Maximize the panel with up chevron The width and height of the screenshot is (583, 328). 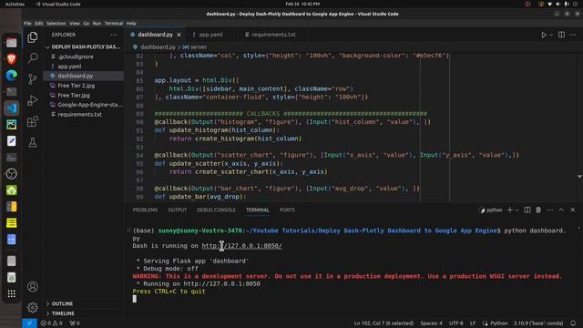point(561,210)
